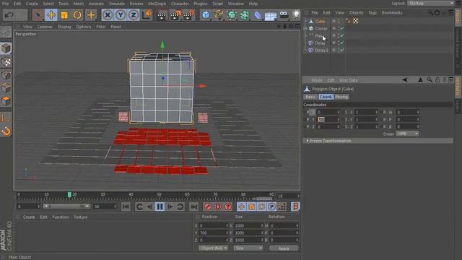The width and height of the screenshot is (462, 260).
Task: Click the red Record keyframe button
Action: tap(207, 207)
